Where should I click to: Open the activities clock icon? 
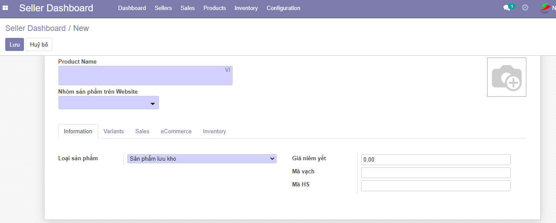point(525,8)
